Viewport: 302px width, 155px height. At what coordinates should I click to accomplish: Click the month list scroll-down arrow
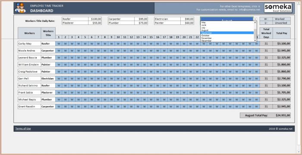pos(255,40)
